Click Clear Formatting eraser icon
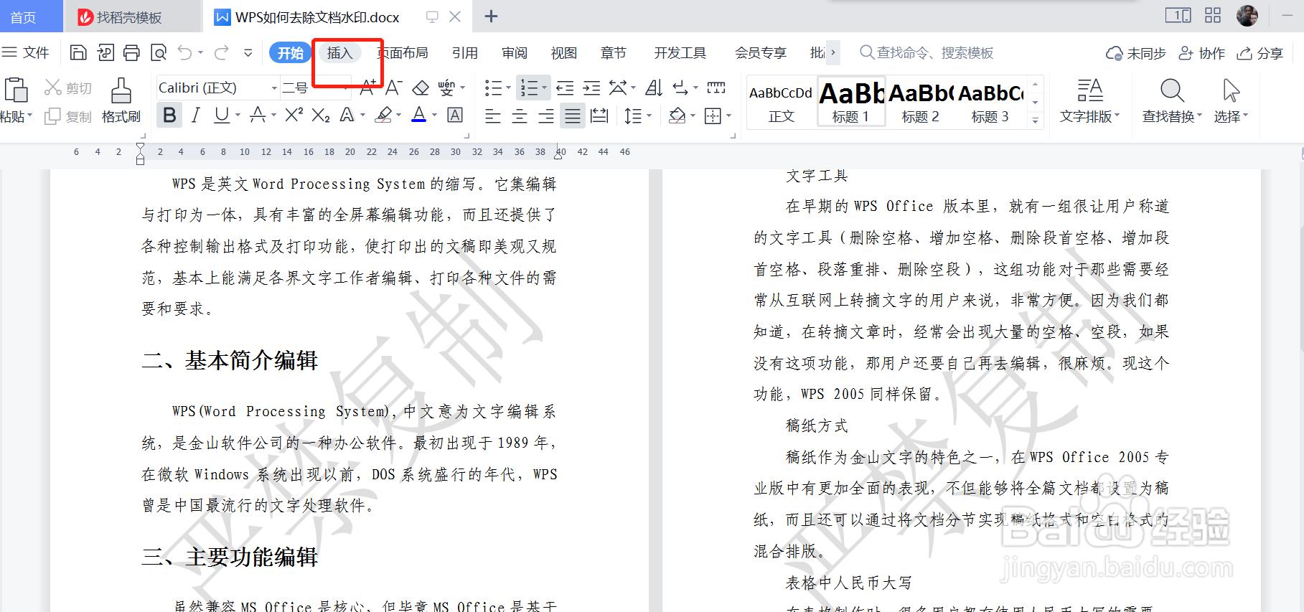 (421, 88)
